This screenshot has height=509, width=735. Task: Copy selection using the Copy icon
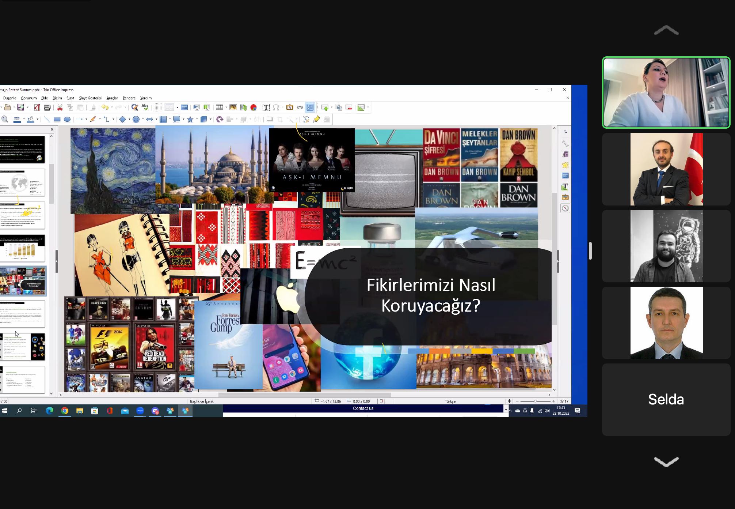[x=70, y=108]
